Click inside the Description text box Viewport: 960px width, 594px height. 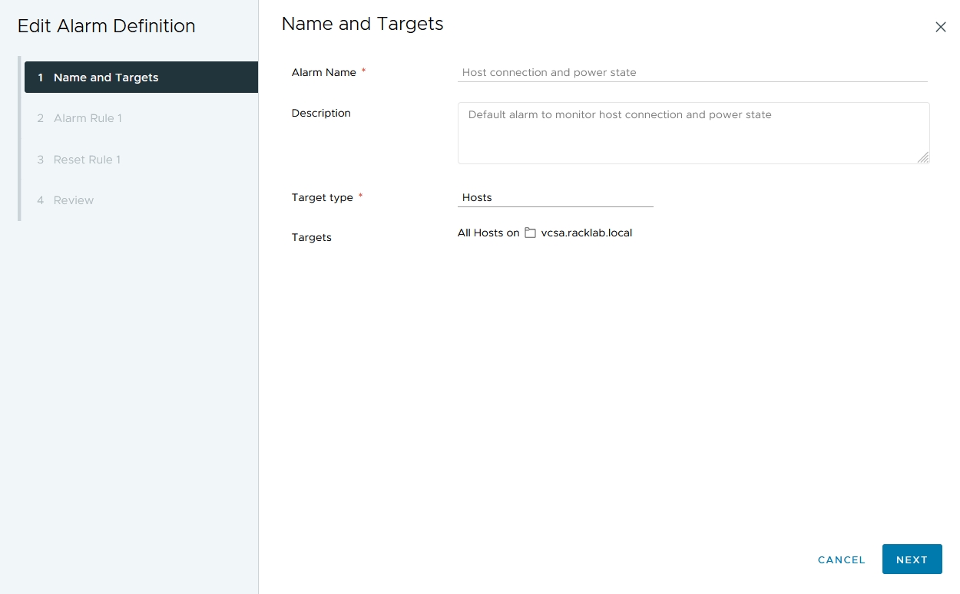click(691, 130)
